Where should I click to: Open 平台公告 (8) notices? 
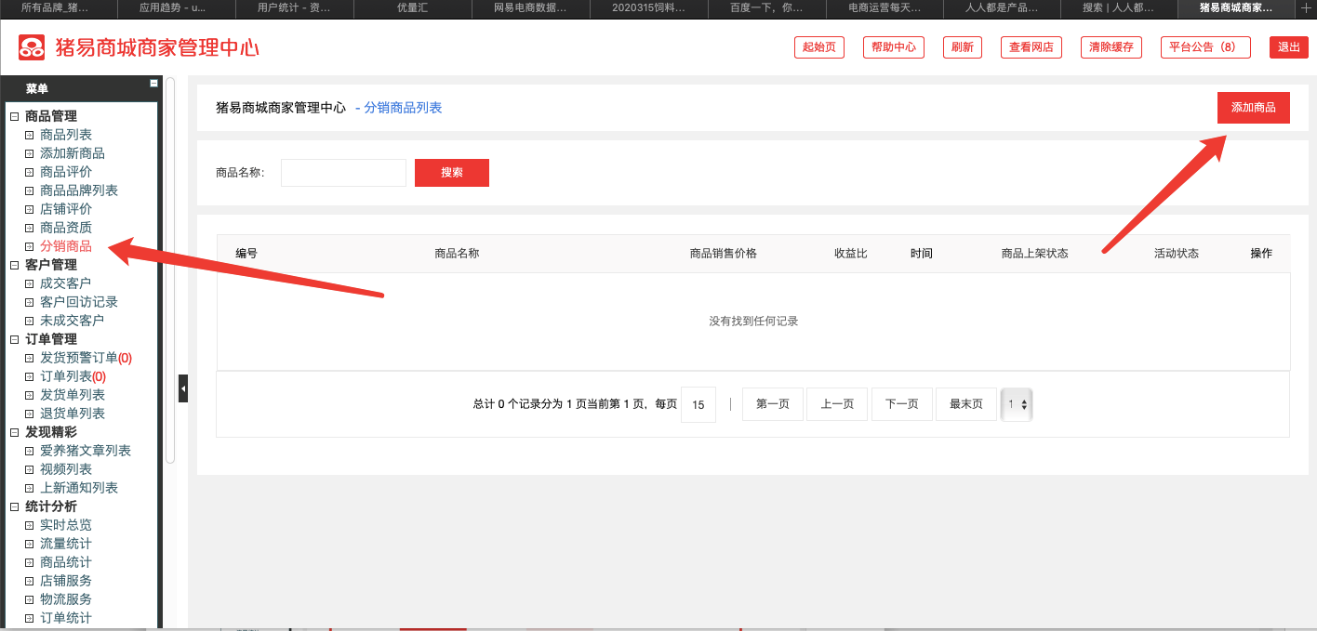[x=1205, y=47]
